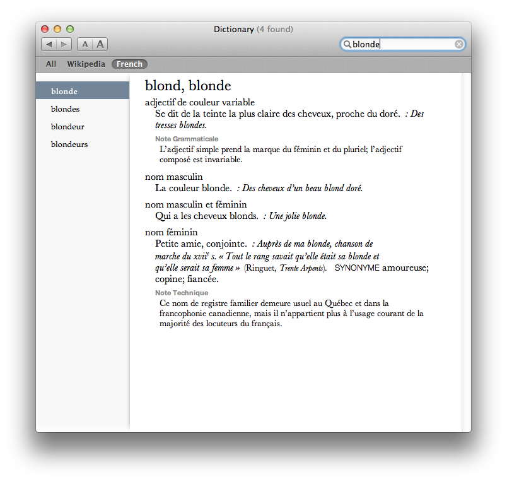Look up the synonym "amoureuse" in the definition

pos(405,268)
